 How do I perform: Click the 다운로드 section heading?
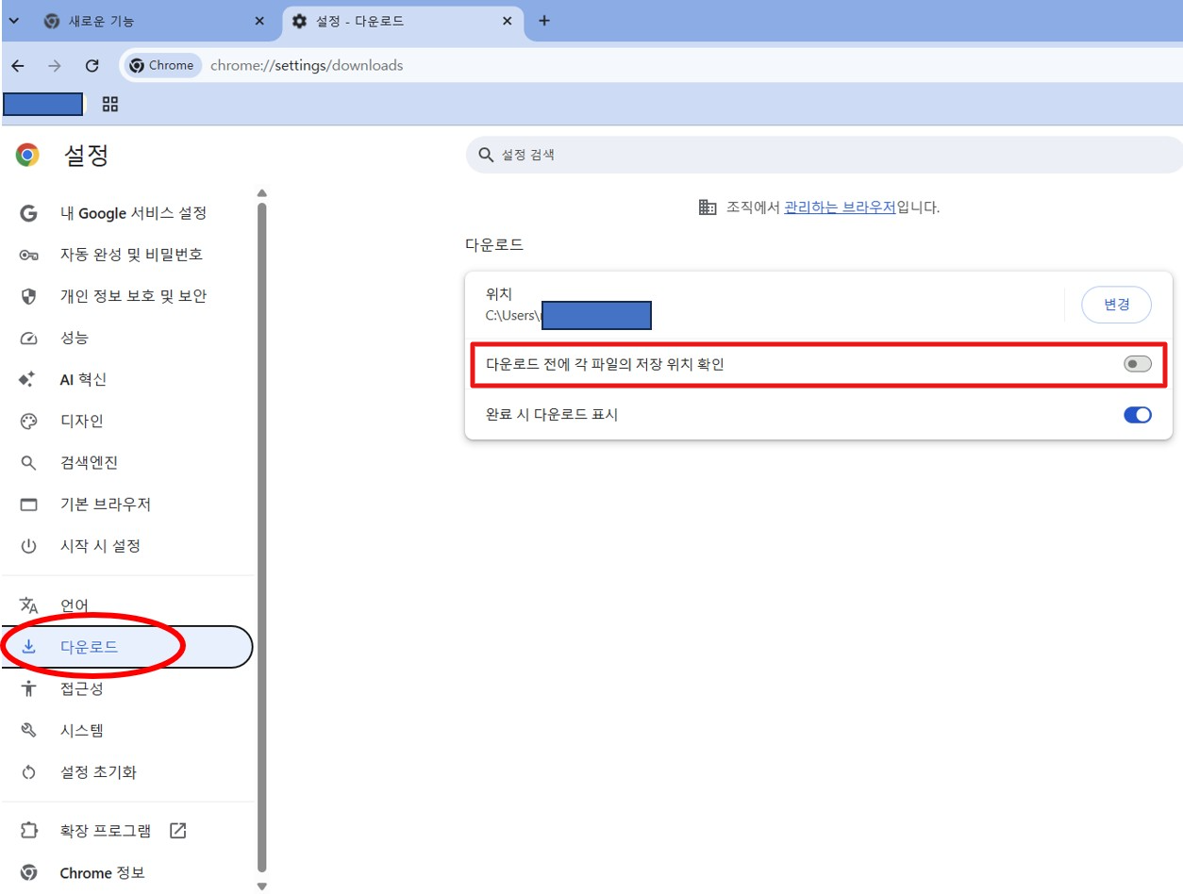pyautogui.click(x=494, y=245)
